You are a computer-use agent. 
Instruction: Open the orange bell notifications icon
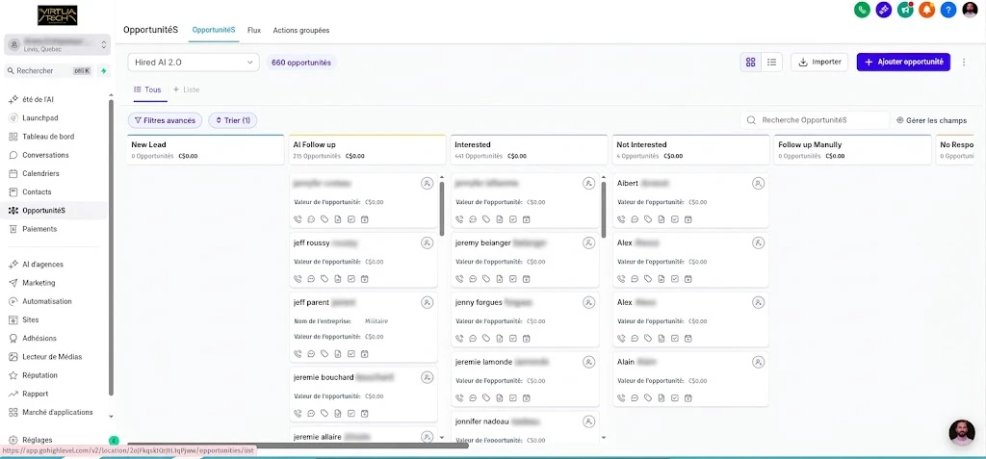[x=927, y=10]
